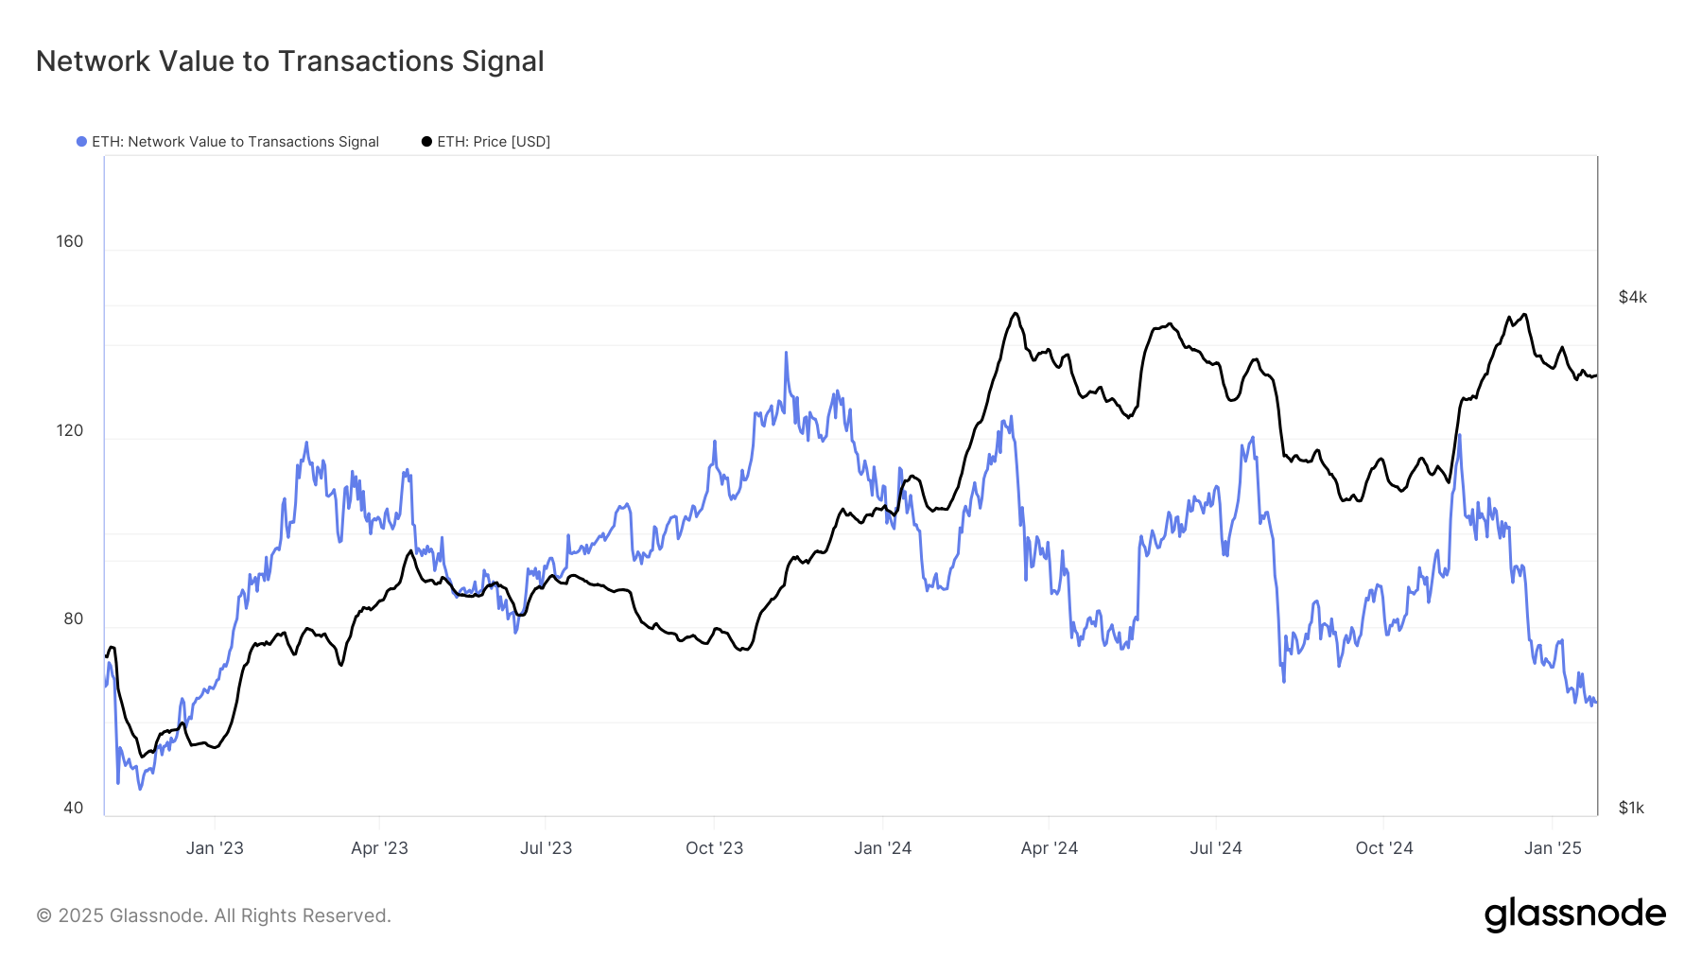The height and width of the screenshot is (958, 1702).
Task: Select the Apr '23 date label
Action: coord(379,848)
